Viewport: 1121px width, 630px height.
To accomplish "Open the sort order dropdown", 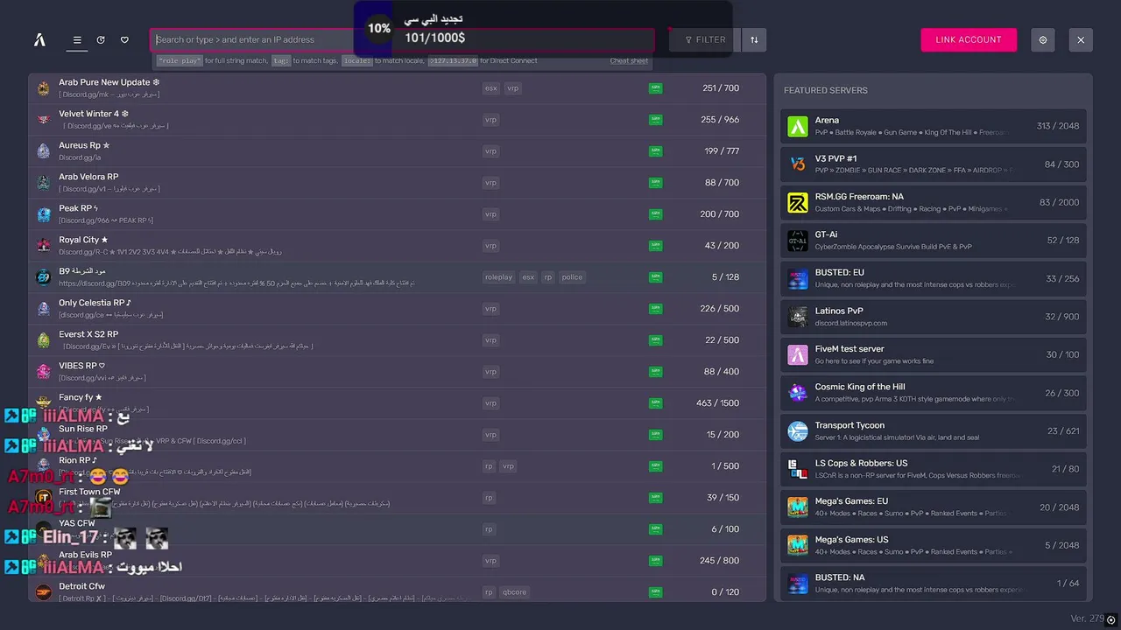I will tap(753, 39).
